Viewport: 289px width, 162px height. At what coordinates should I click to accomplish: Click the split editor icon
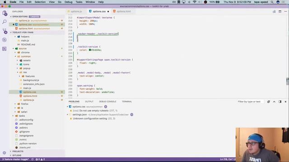(280, 11)
